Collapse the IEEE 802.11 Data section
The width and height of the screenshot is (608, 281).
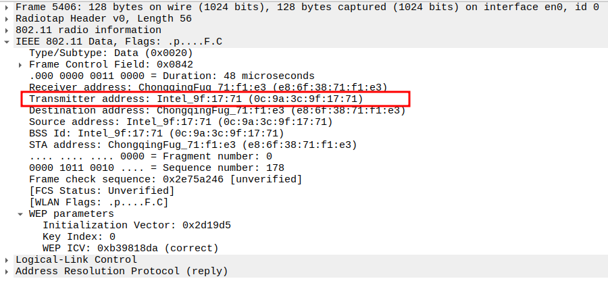(7, 42)
